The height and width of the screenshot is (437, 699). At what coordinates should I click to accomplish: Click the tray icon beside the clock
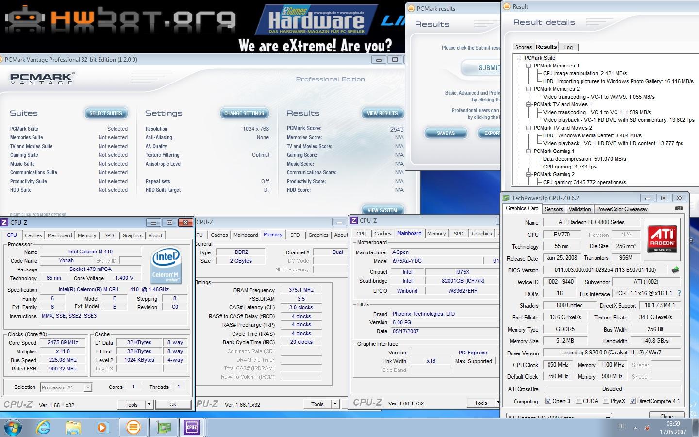(648, 428)
